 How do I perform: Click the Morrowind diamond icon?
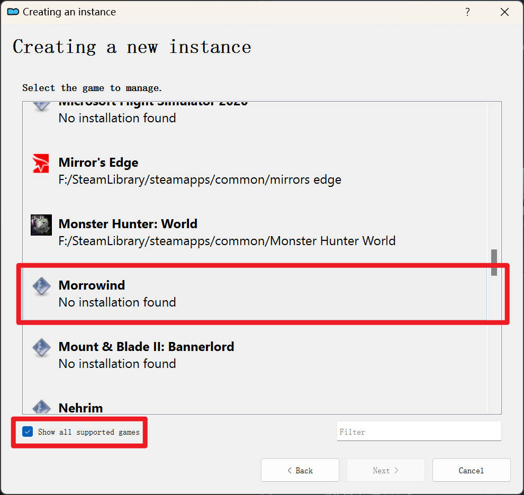coord(41,286)
